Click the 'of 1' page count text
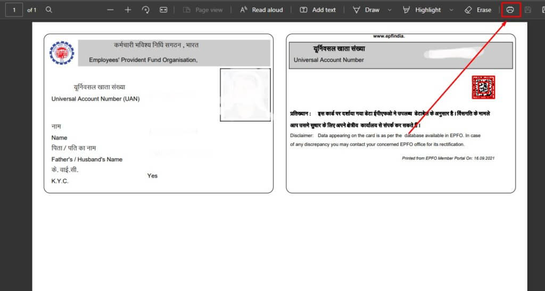This screenshot has width=545, height=291. click(x=31, y=10)
